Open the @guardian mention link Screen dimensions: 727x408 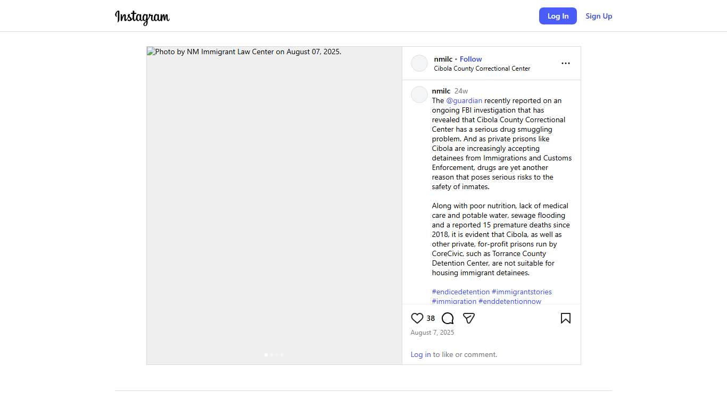coord(464,100)
